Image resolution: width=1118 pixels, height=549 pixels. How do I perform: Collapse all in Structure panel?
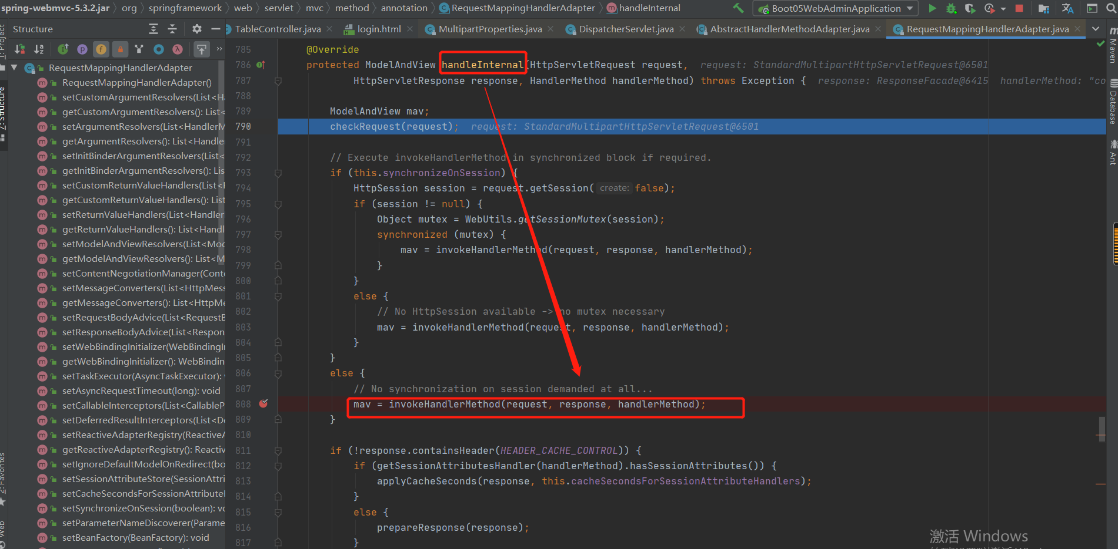(x=172, y=29)
